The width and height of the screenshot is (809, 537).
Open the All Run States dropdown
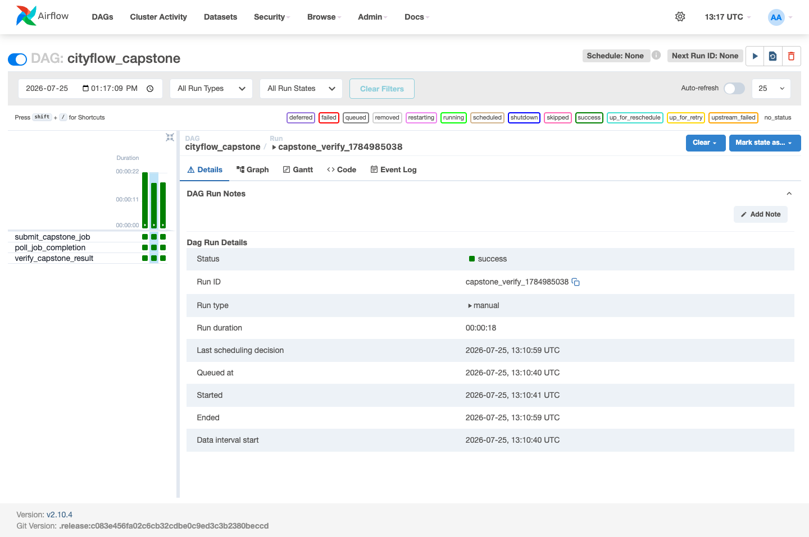pos(301,89)
